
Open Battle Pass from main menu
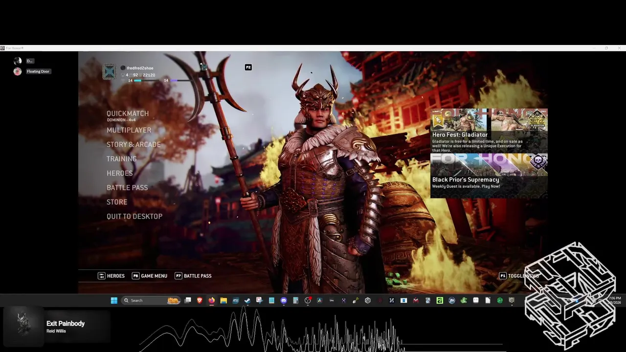click(x=127, y=187)
